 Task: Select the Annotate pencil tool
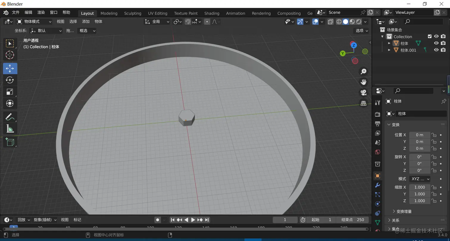click(10, 117)
